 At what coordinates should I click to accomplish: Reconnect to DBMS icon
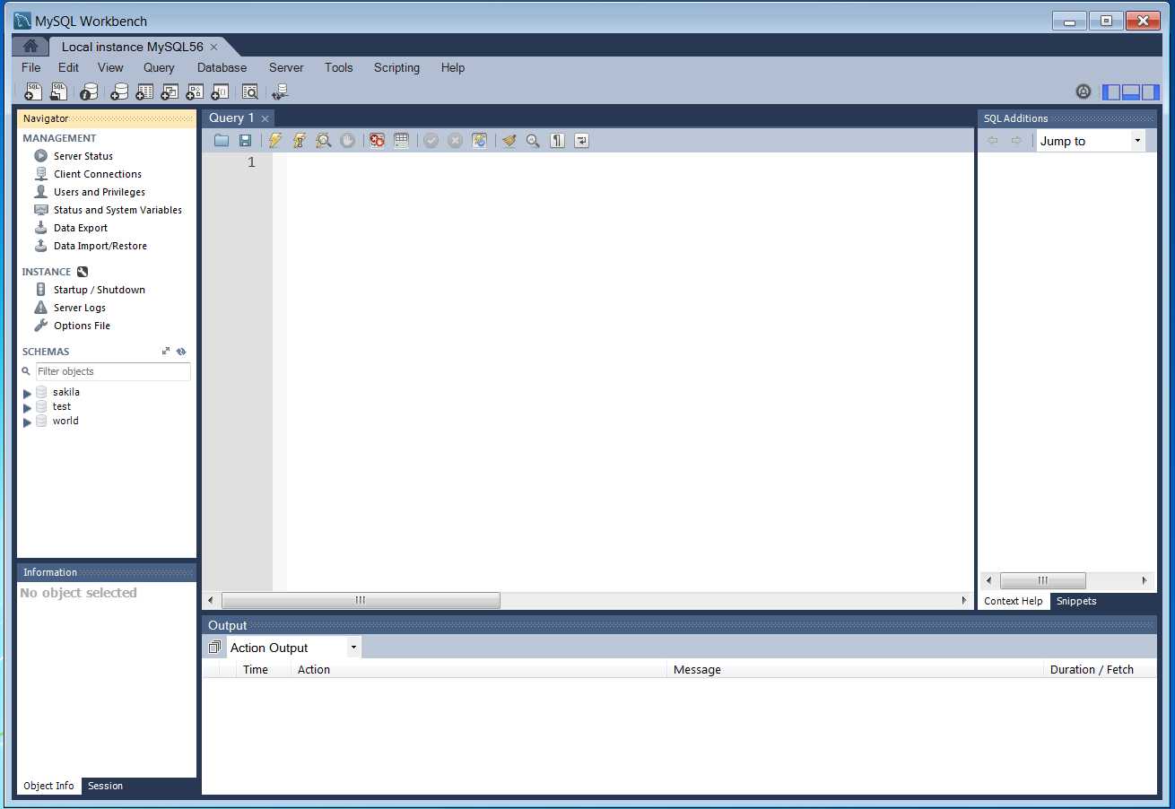280,91
